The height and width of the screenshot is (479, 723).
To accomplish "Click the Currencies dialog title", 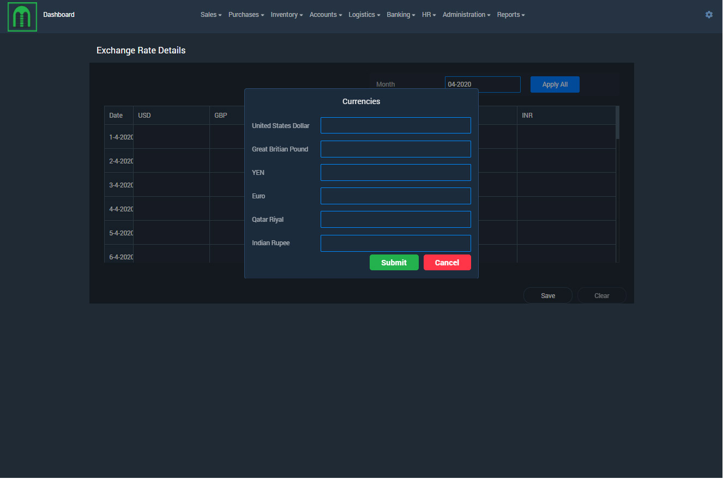I will pyautogui.click(x=361, y=101).
